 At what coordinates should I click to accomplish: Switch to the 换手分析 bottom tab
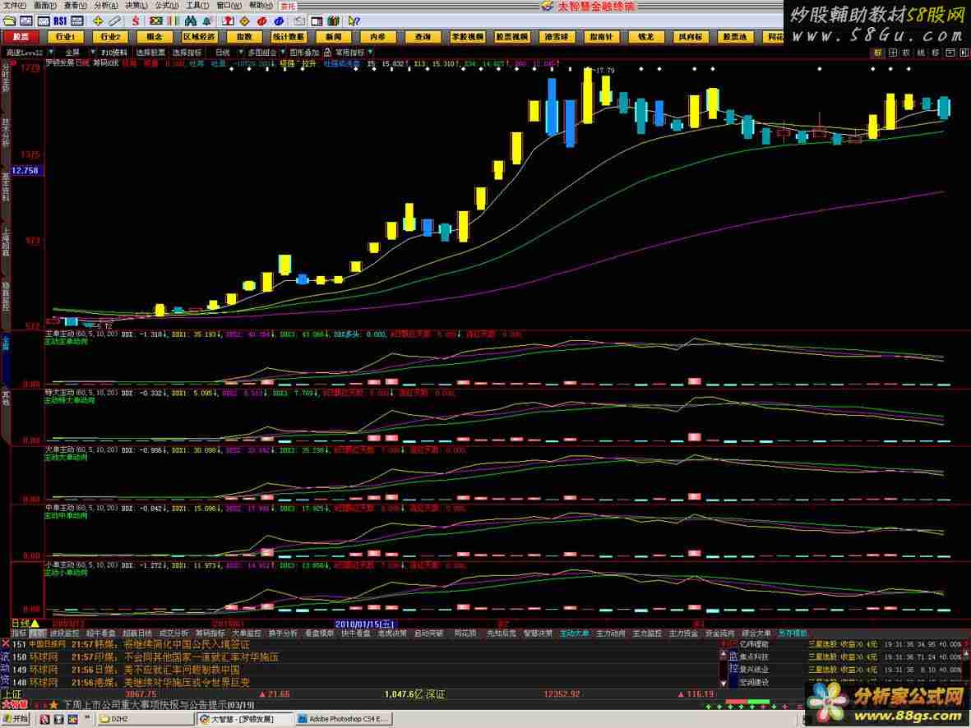[x=283, y=634]
